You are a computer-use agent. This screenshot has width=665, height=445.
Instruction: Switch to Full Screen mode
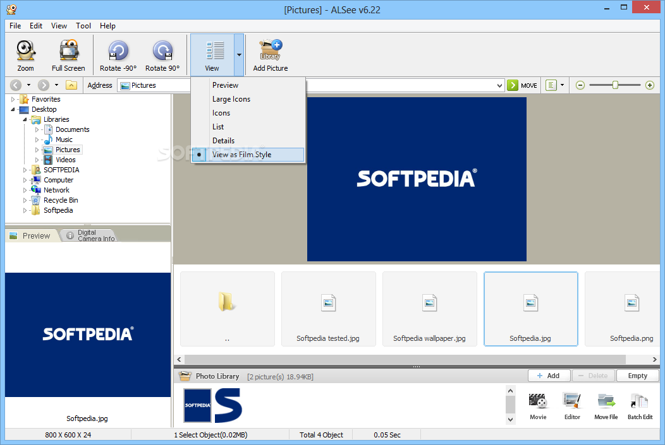pyautogui.click(x=68, y=56)
